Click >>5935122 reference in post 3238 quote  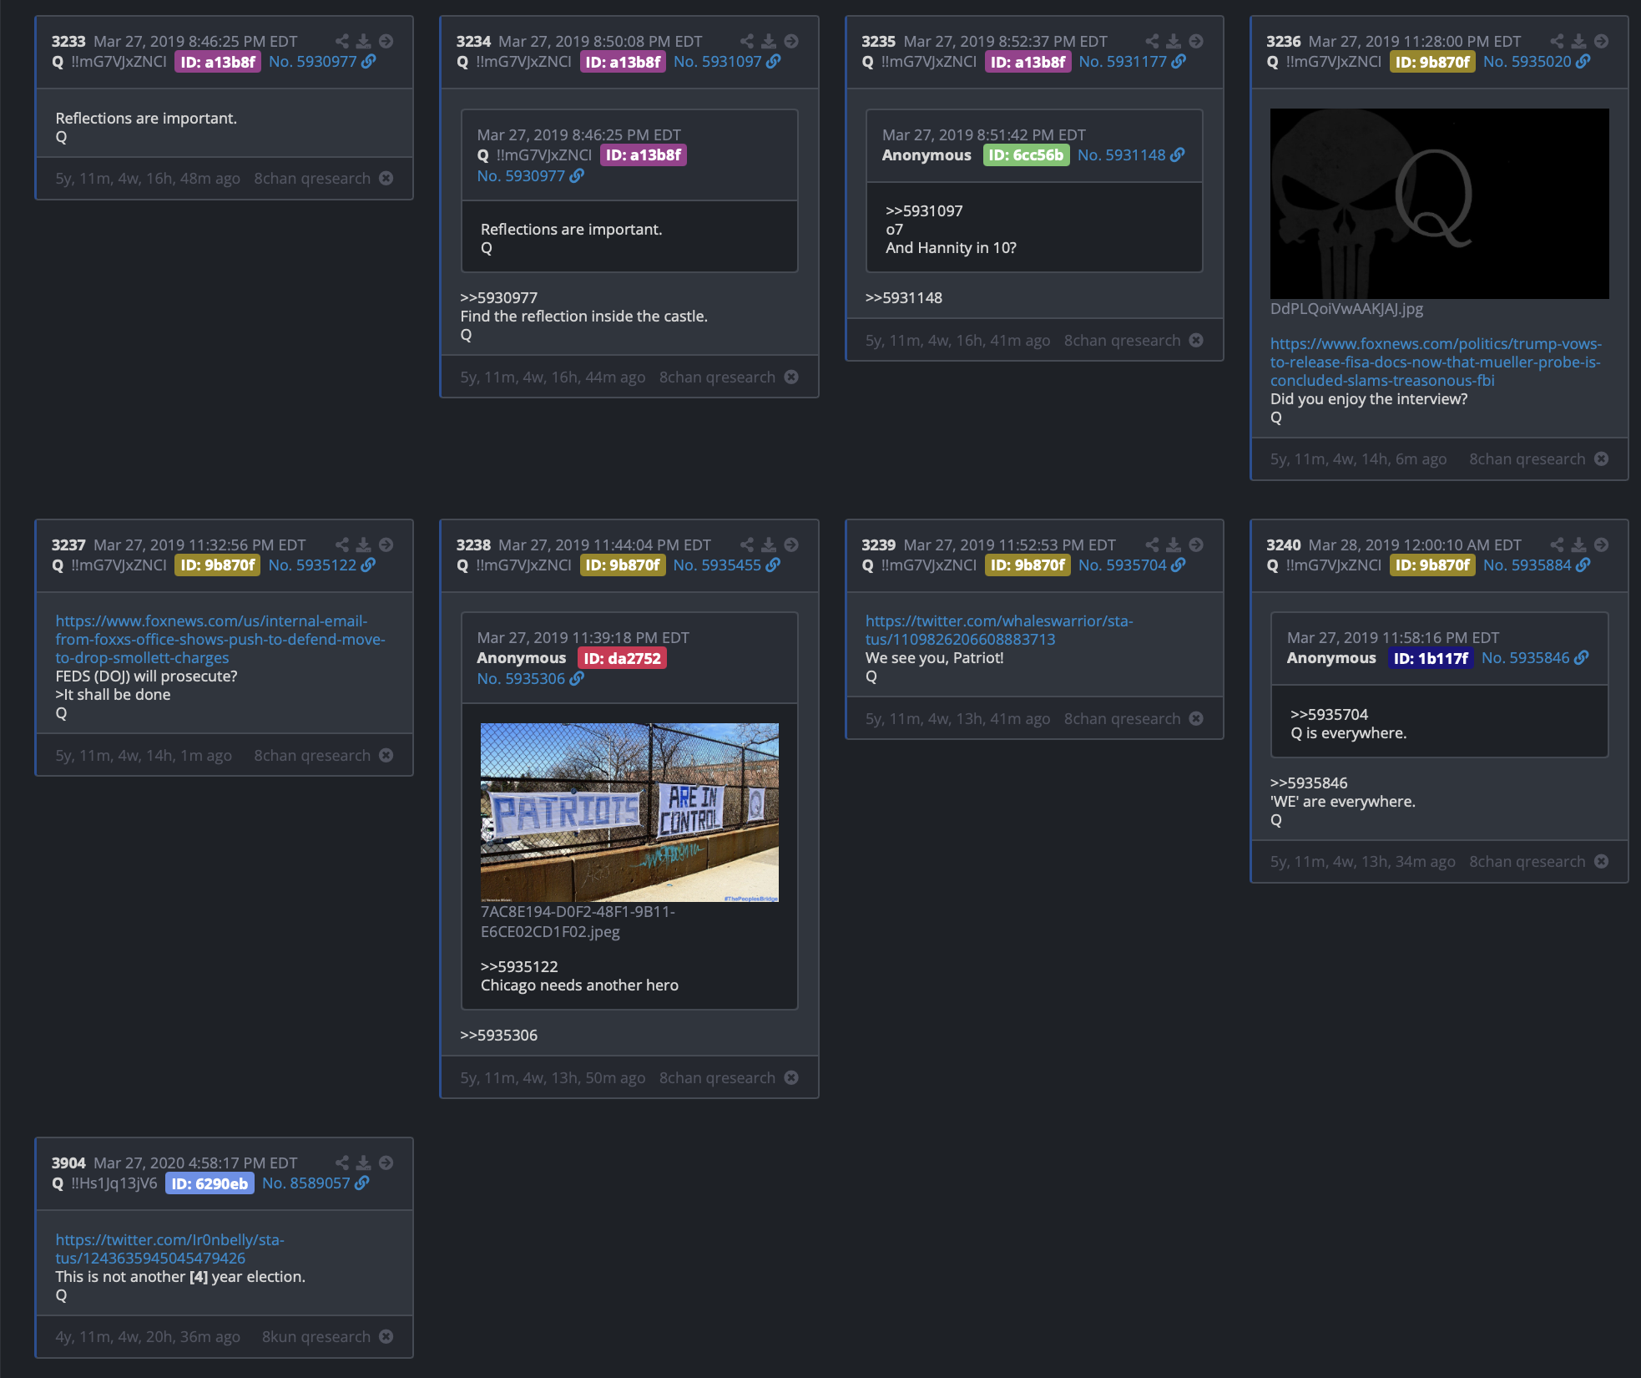click(519, 967)
